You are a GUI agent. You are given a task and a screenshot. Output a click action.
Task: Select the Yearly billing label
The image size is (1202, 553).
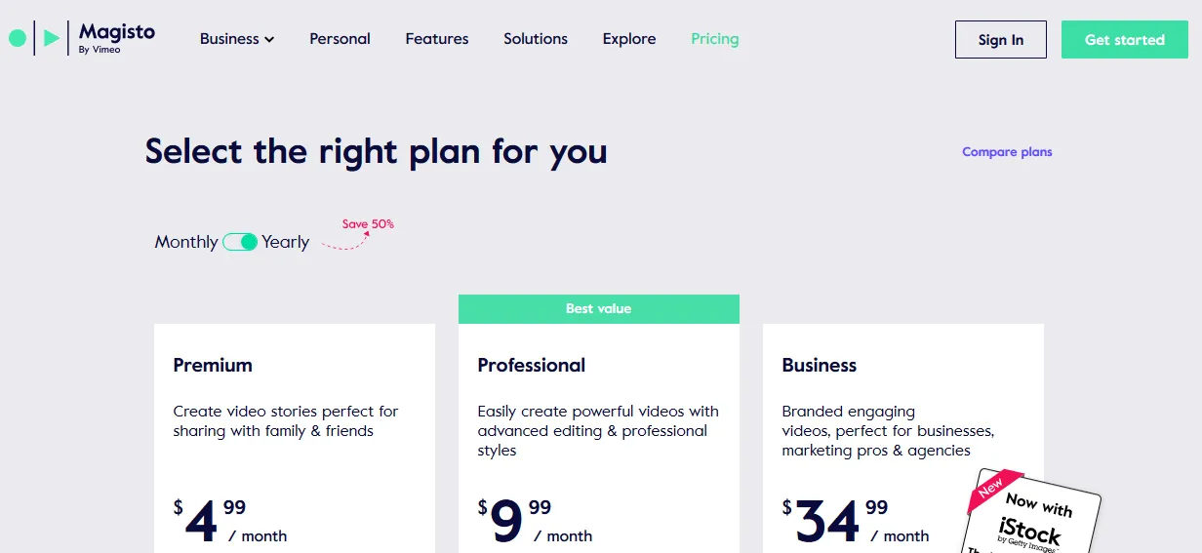pos(285,242)
